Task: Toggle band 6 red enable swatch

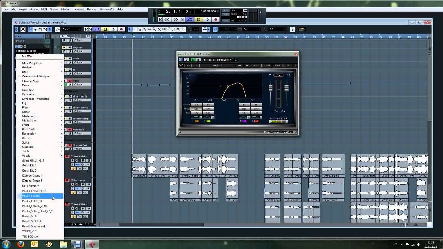Action: (256, 121)
